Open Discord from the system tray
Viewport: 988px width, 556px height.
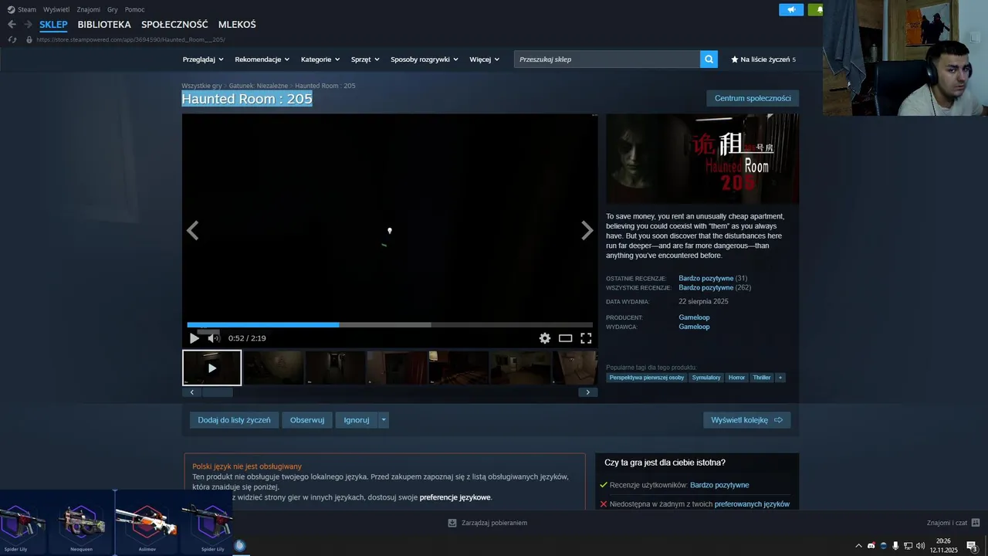click(x=871, y=546)
